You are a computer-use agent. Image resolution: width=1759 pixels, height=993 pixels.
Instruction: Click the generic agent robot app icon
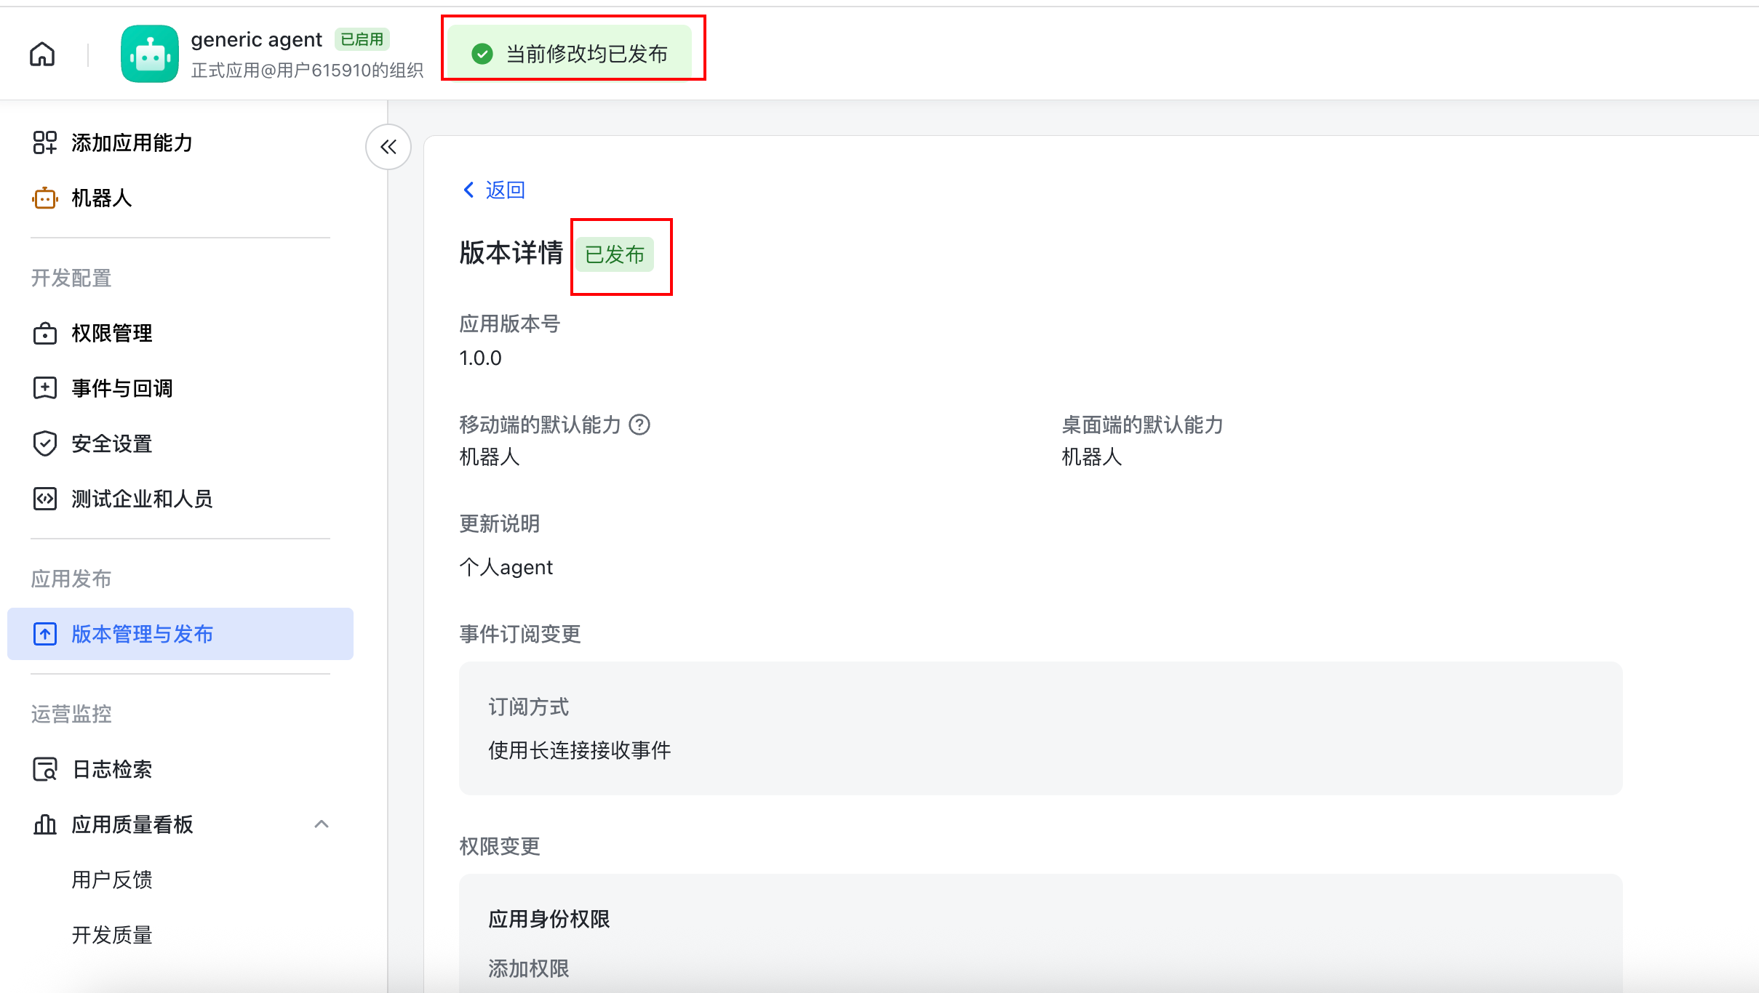150,54
